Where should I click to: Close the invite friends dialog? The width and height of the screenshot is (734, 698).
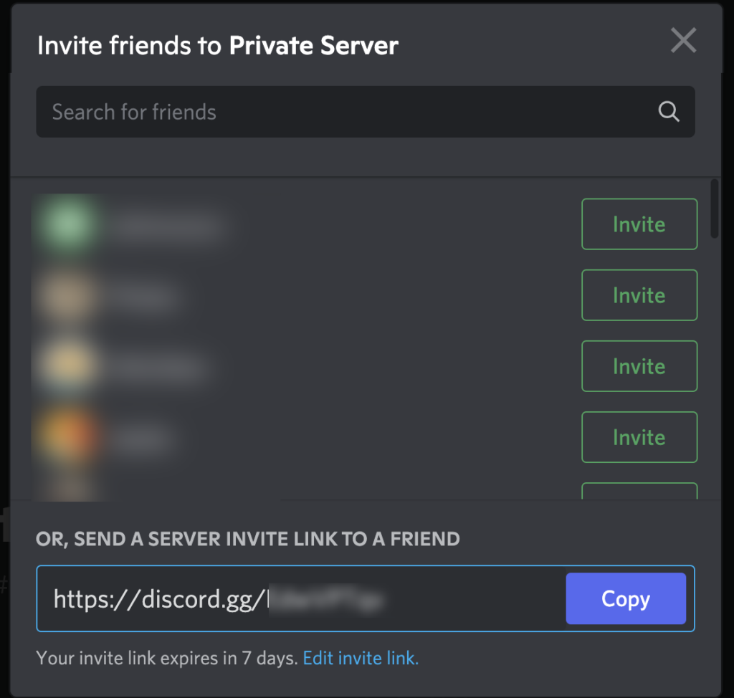click(683, 41)
